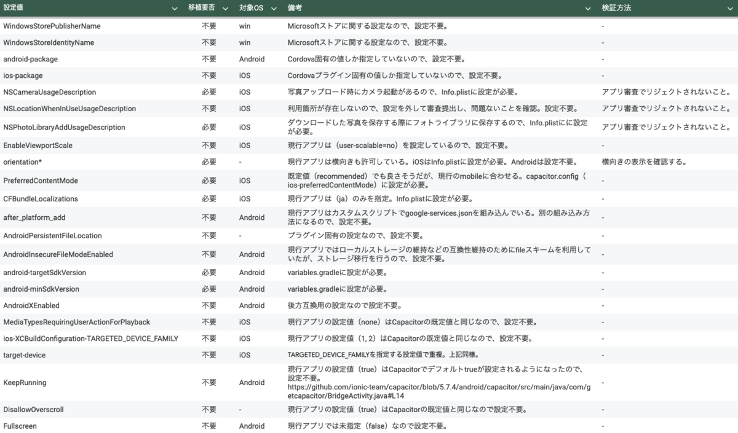Select the android-targetSdkVersion cell
Image resolution: width=738 pixels, height=433 pixels.
[x=45, y=273]
